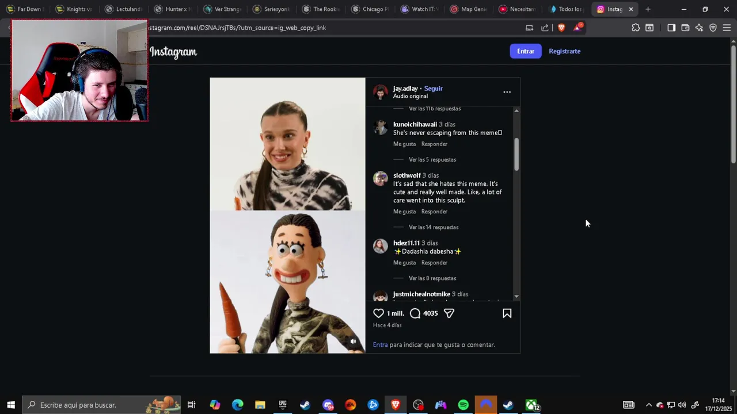Share the post with the paper plane icon
Viewport: 737px width, 414px height.
point(449,313)
